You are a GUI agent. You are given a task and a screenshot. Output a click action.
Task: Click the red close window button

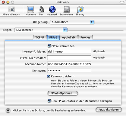coord(3,2)
